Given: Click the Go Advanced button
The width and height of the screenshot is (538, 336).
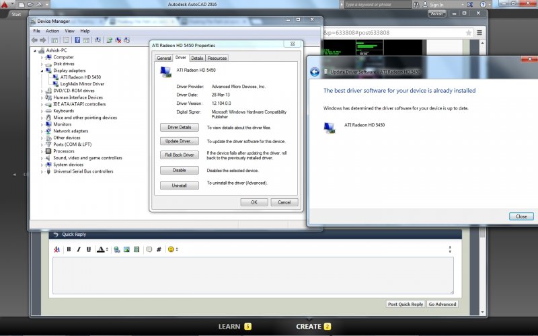Looking at the screenshot, I should coord(443,304).
